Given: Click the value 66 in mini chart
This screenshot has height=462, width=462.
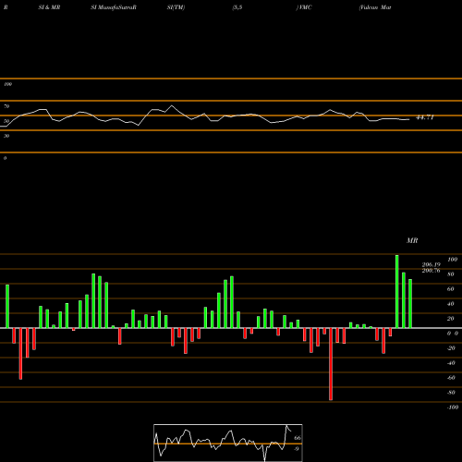Looking at the screenshot, I should pos(298,438).
